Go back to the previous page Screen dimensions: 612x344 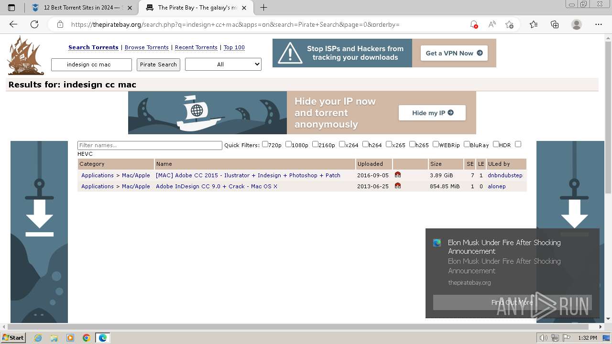pos(13,24)
